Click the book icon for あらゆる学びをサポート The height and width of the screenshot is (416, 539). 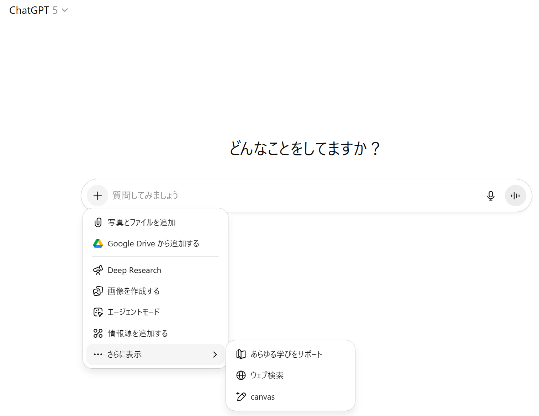click(x=241, y=354)
